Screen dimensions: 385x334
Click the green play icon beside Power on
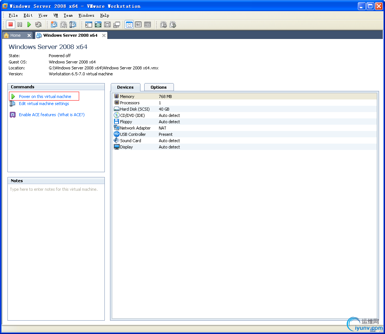13,96
